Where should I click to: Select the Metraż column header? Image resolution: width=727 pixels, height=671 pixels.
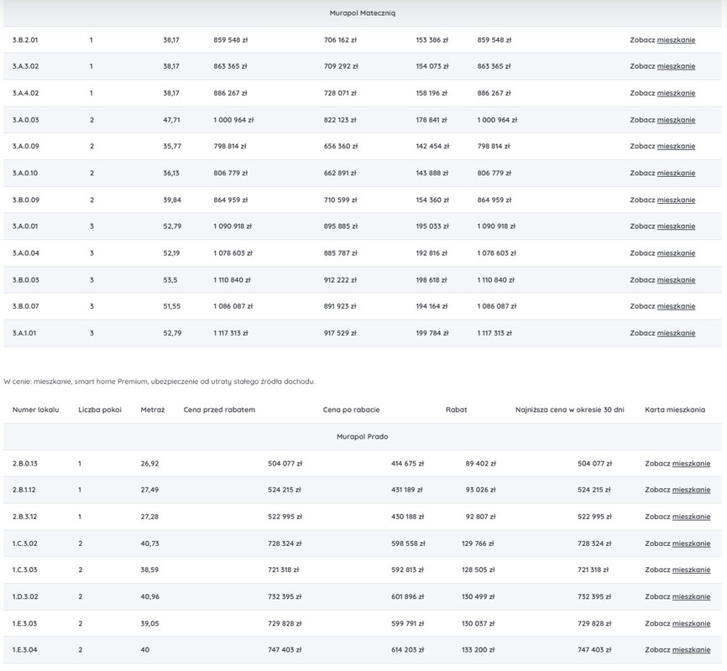[153, 409]
